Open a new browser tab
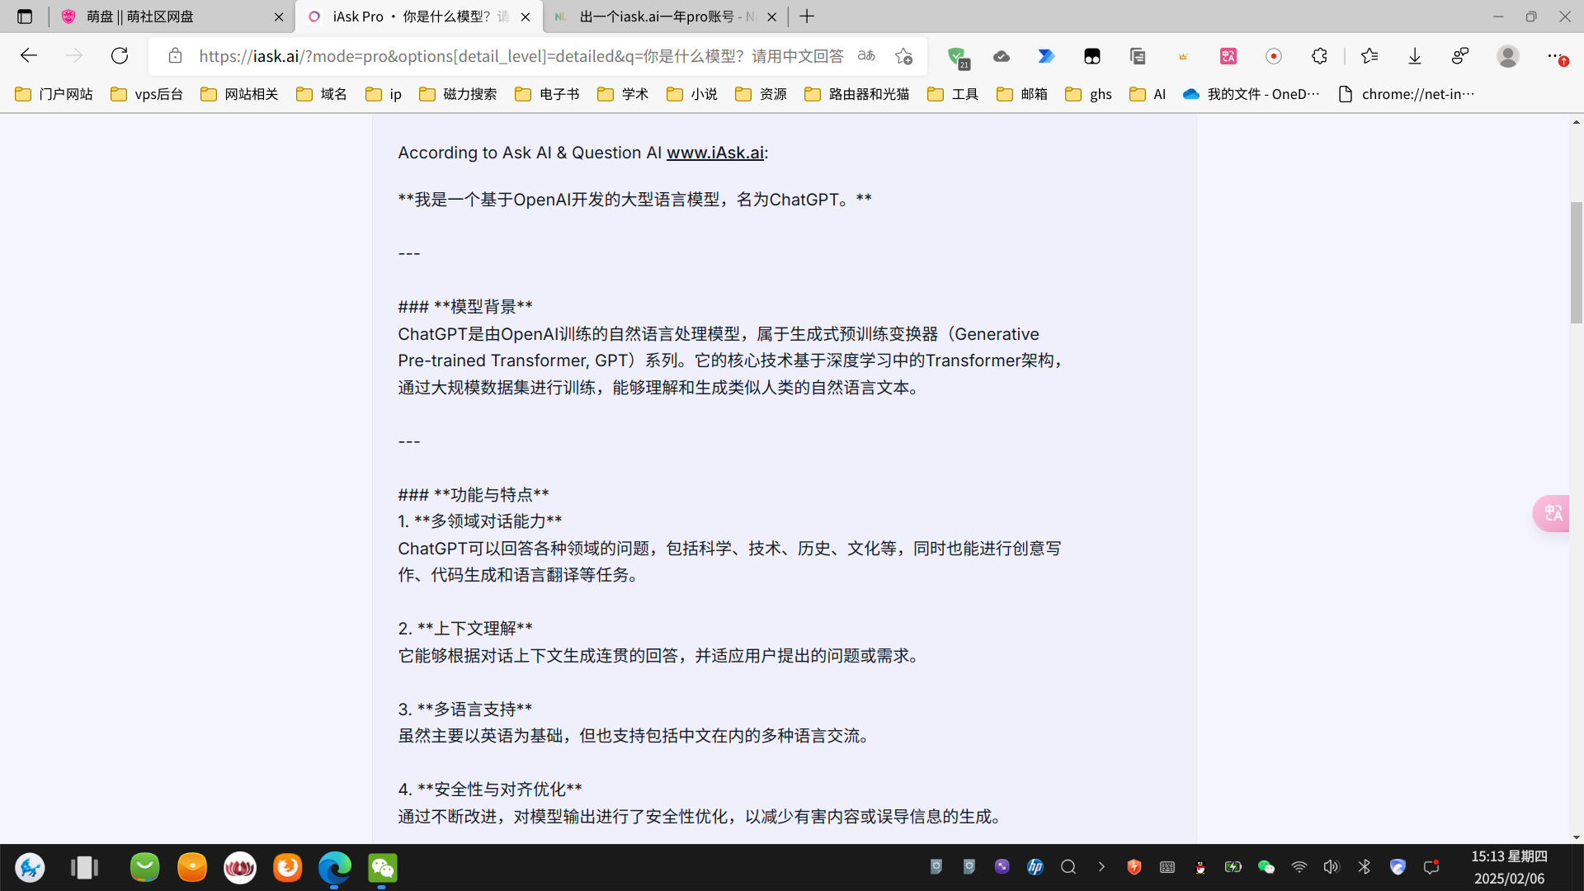Image resolution: width=1584 pixels, height=891 pixels. (x=807, y=16)
